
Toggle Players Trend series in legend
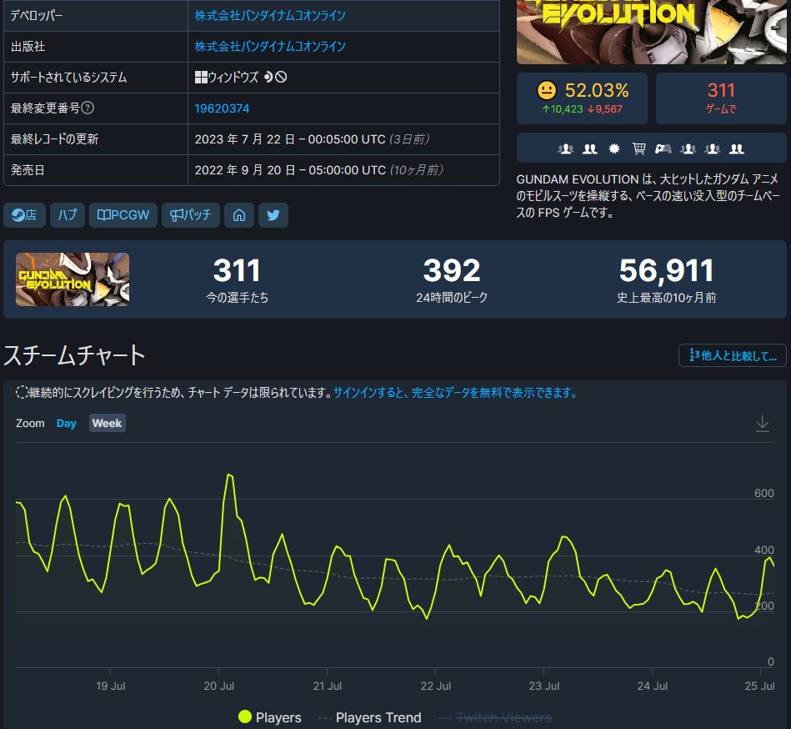coord(369,717)
